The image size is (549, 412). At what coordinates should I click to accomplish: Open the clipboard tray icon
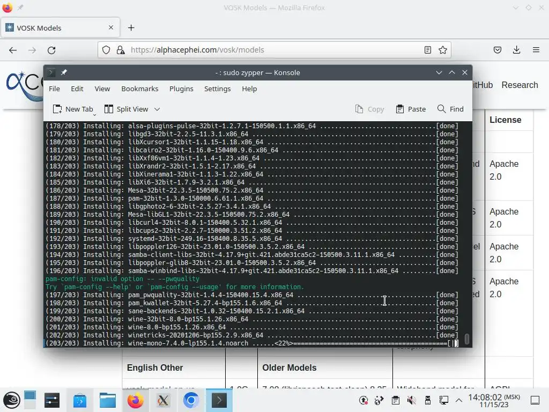pyautogui.click(x=396, y=400)
